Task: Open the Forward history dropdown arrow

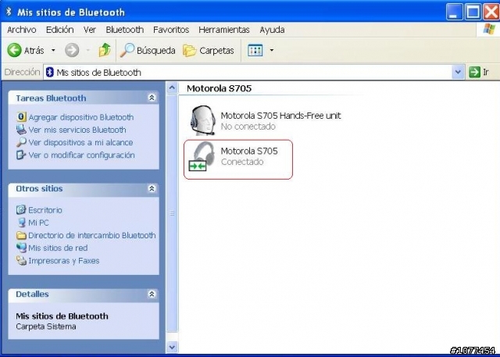Action: [87, 50]
